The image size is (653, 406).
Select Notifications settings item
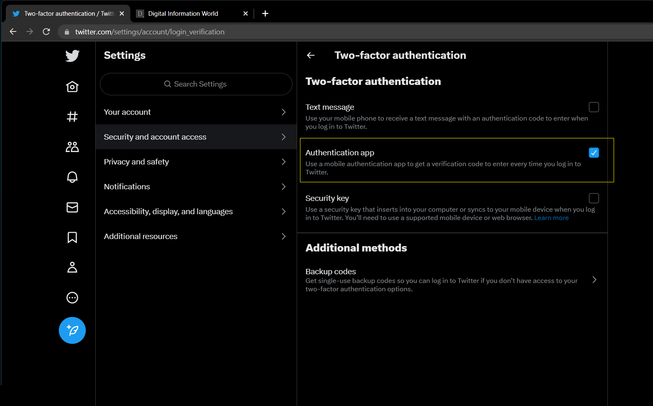tap(196, 186)
